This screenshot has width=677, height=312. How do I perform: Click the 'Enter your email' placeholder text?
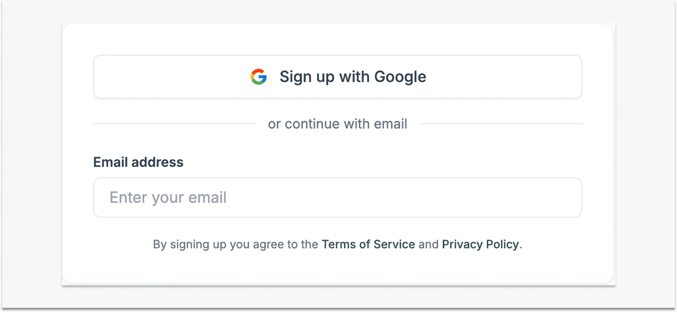168,197
